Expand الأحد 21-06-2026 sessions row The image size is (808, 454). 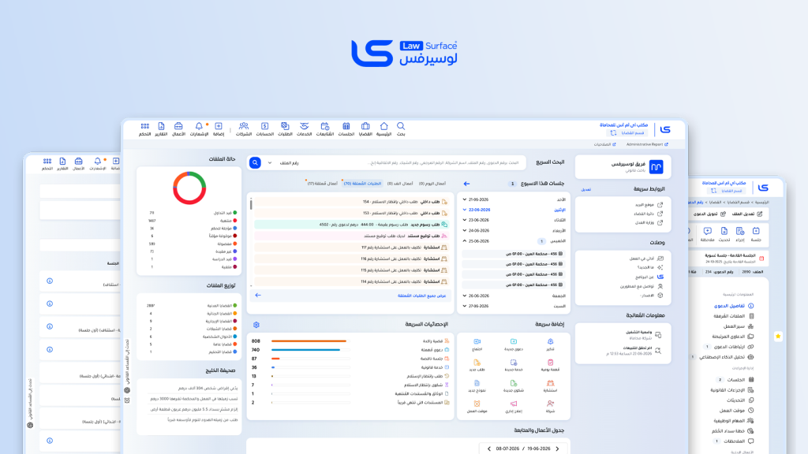515,199
